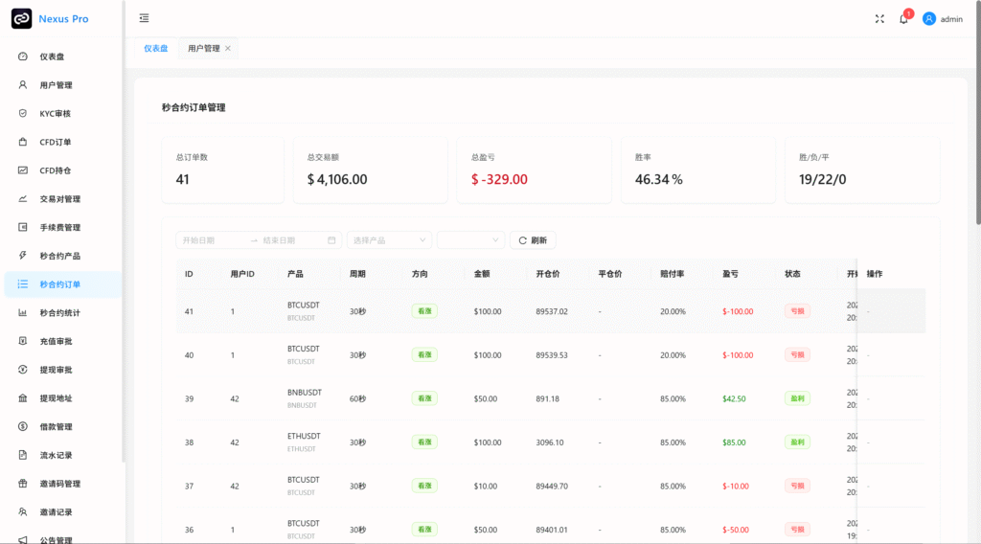Navigate to 借款管理 in sidebar

[x=56, y=426]
